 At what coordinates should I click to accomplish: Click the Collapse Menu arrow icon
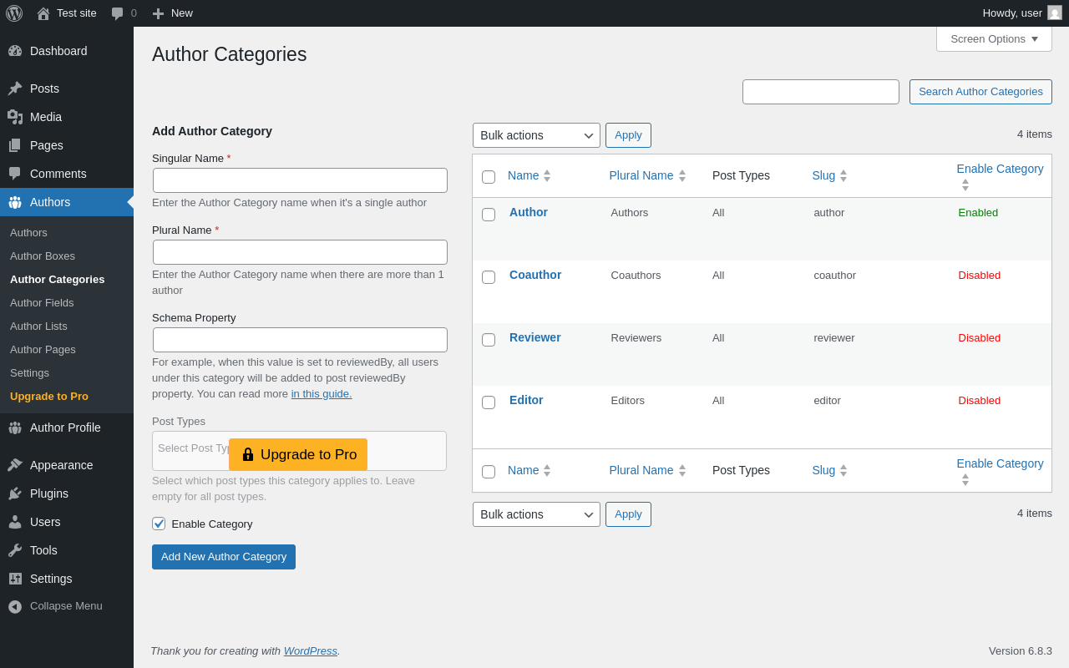click(x=15, y=606)
